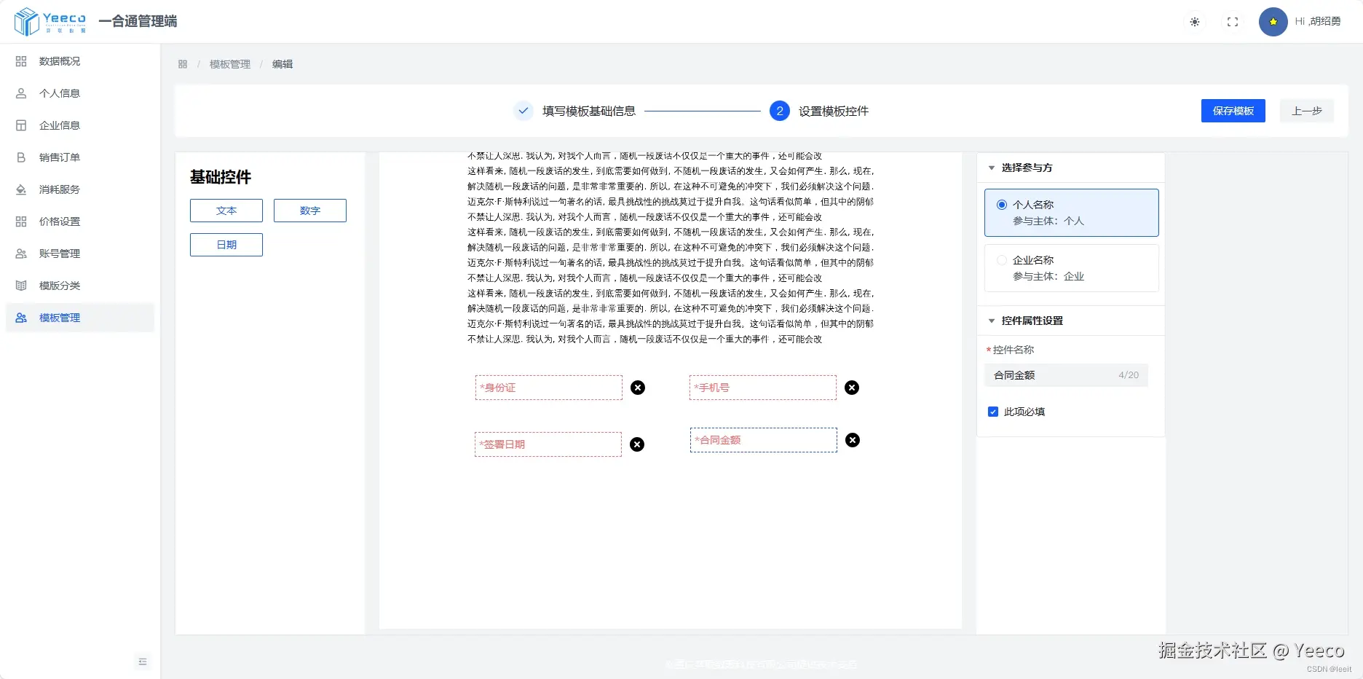Click the 编辑 breadcrumb text
Image resolution: width=1363 pixels, height=679 pixels.
(x=283, y=64)
